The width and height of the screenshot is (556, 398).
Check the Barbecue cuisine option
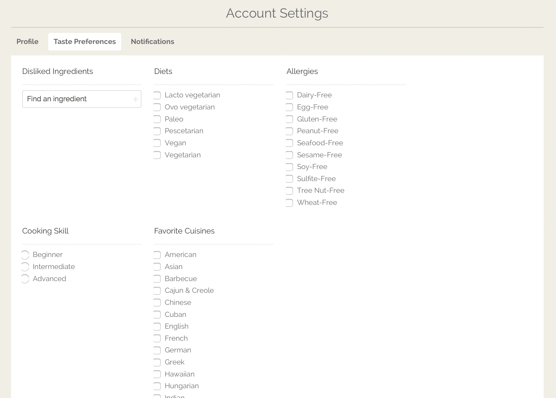click(157, 279)
